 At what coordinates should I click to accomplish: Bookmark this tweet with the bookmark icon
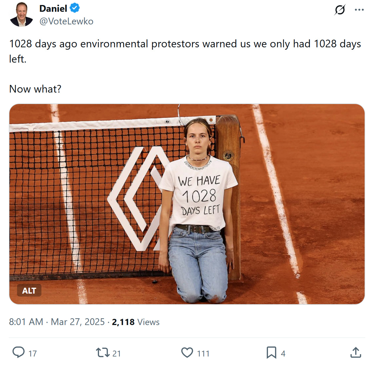point(271,352)
